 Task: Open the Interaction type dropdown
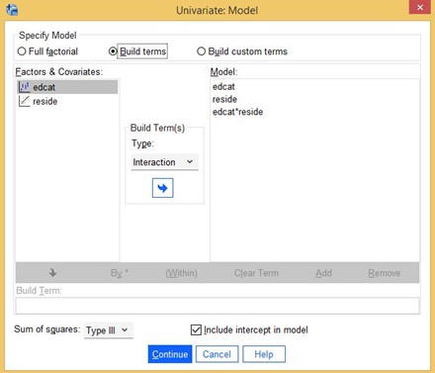click(165, 162)
